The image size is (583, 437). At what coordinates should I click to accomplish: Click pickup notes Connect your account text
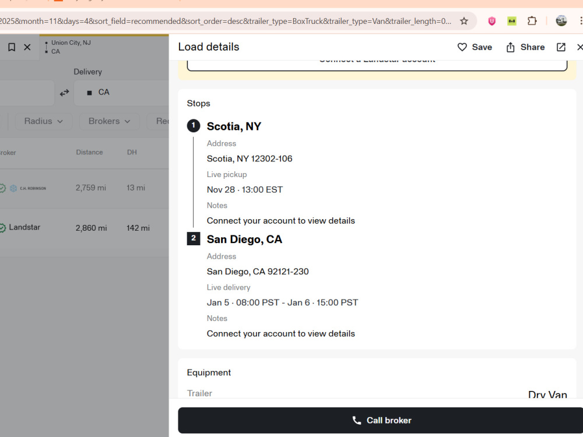pyautogui.click(x=281, y=221)
